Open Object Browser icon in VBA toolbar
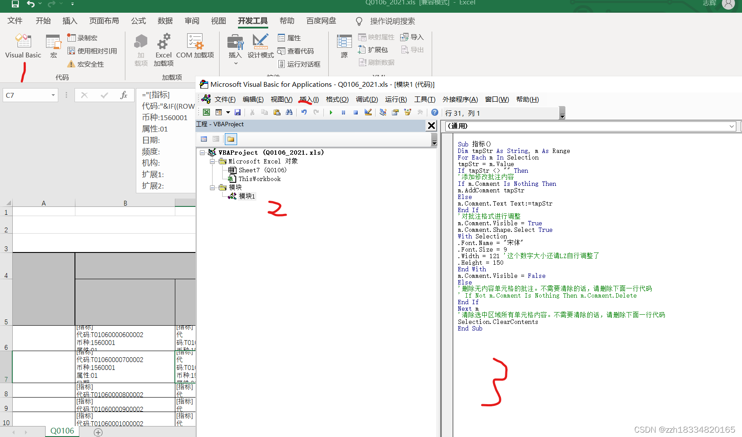 click(x=408, y=113)
